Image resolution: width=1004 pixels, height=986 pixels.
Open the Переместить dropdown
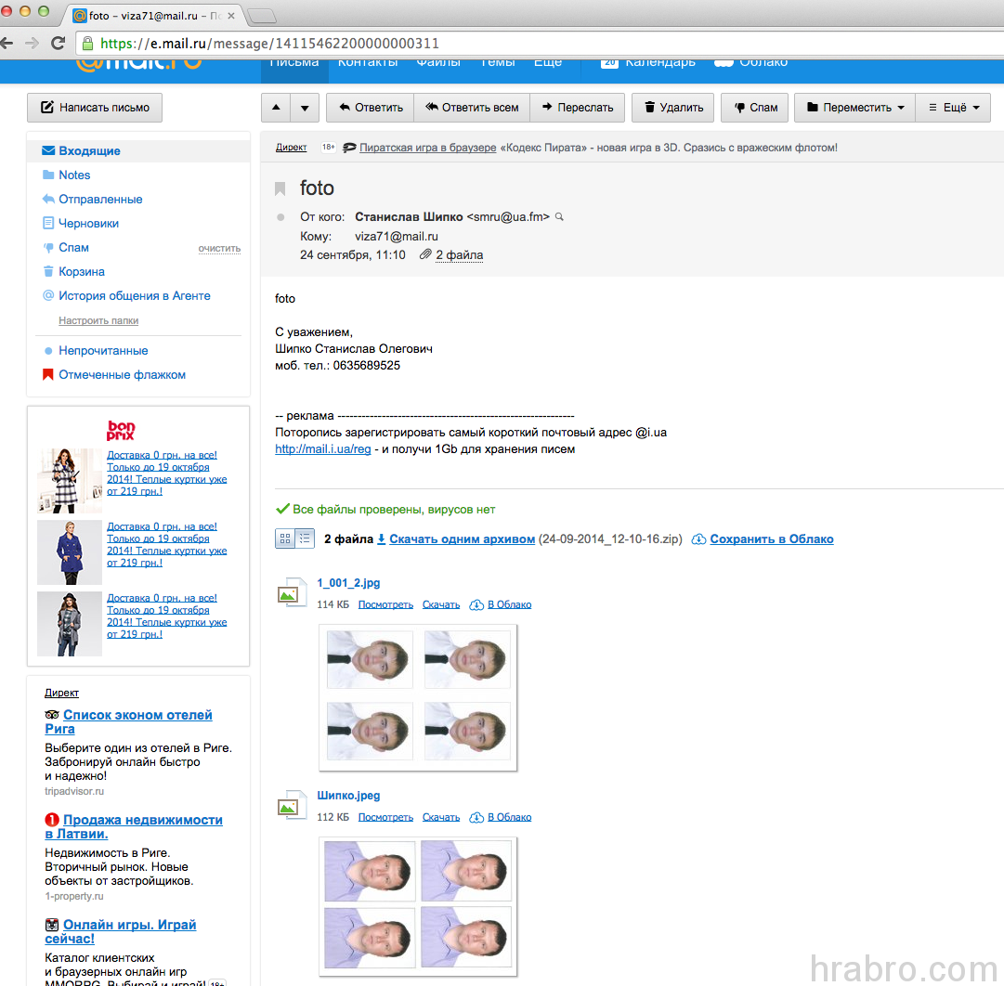(x=854, y=108)
